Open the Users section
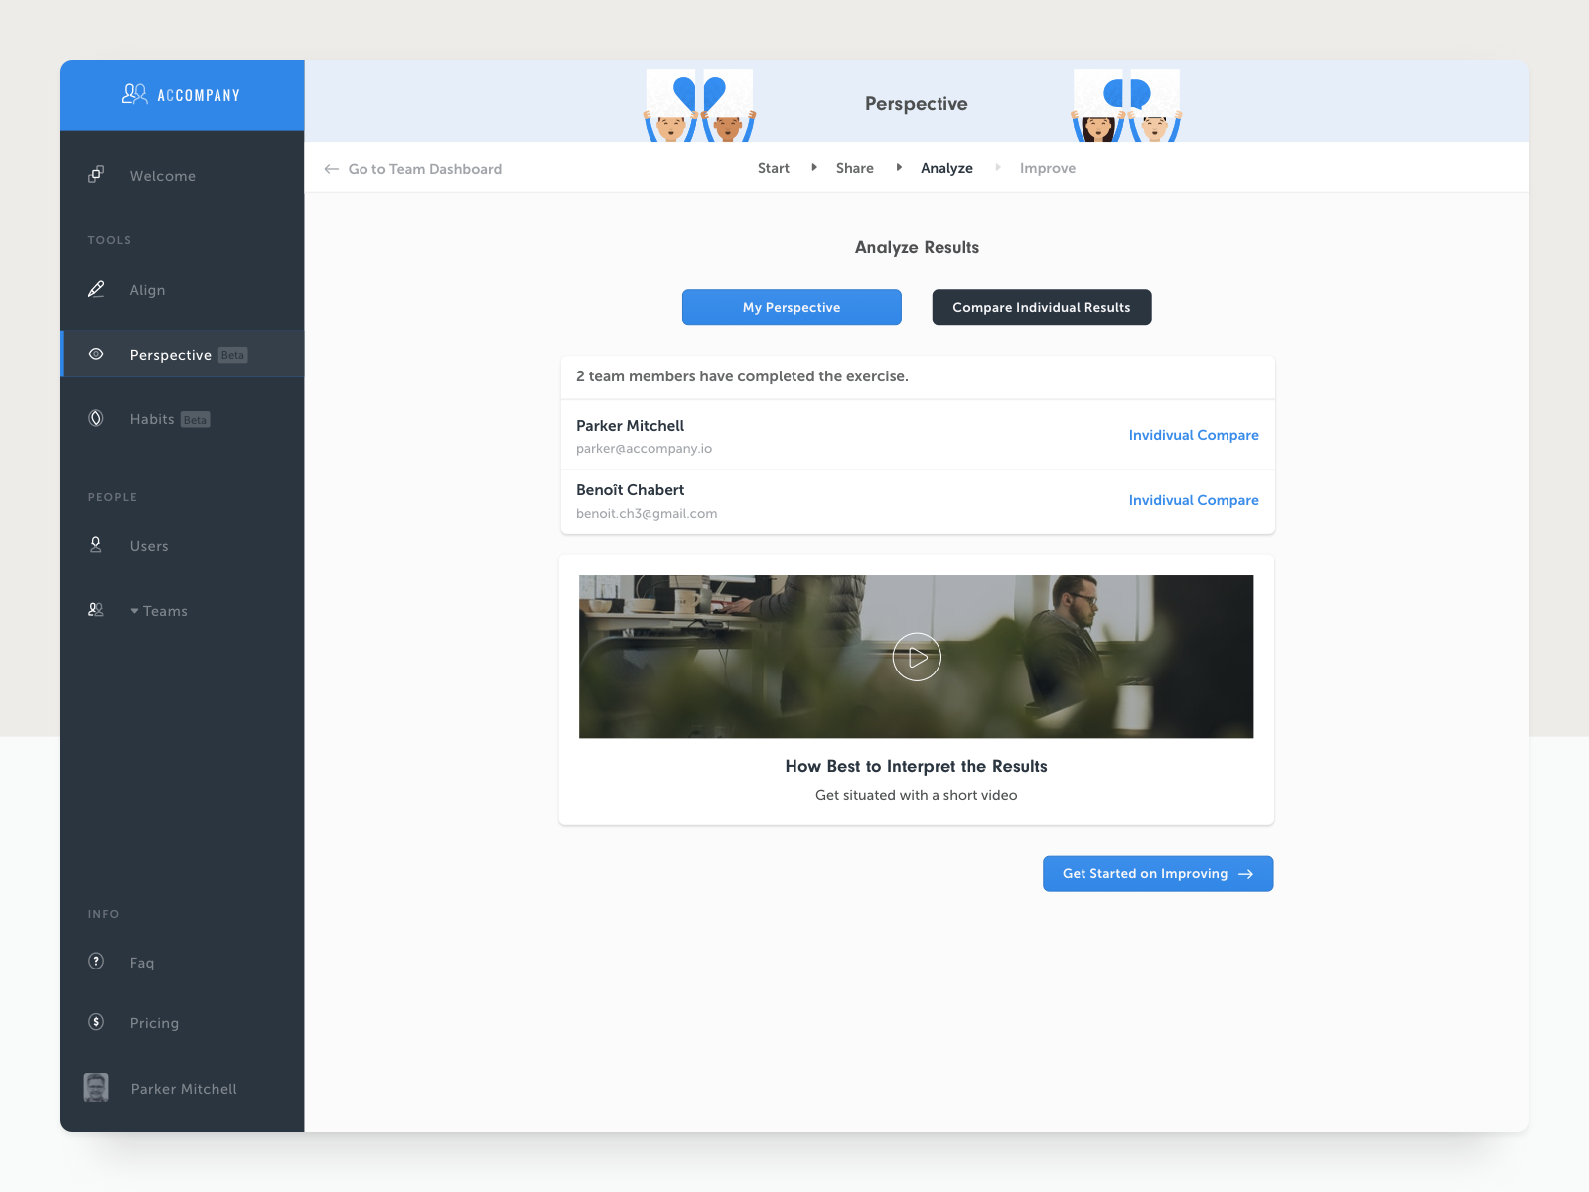Viewport: 1589px width, 1192px height. coord(149,546)
